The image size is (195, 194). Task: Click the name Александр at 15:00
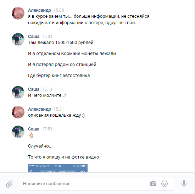click(x=39, y=10)
